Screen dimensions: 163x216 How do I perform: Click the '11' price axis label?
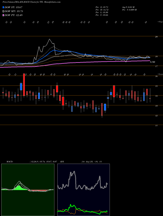(x=156, y=125)
